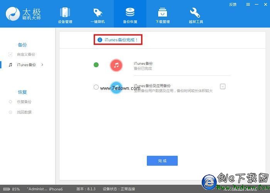Viewport: 270px width, 193px height.
Task: Select the iTunes备份及应用备份 radio button
Action: pyautogui.click(x=96, y=87)
